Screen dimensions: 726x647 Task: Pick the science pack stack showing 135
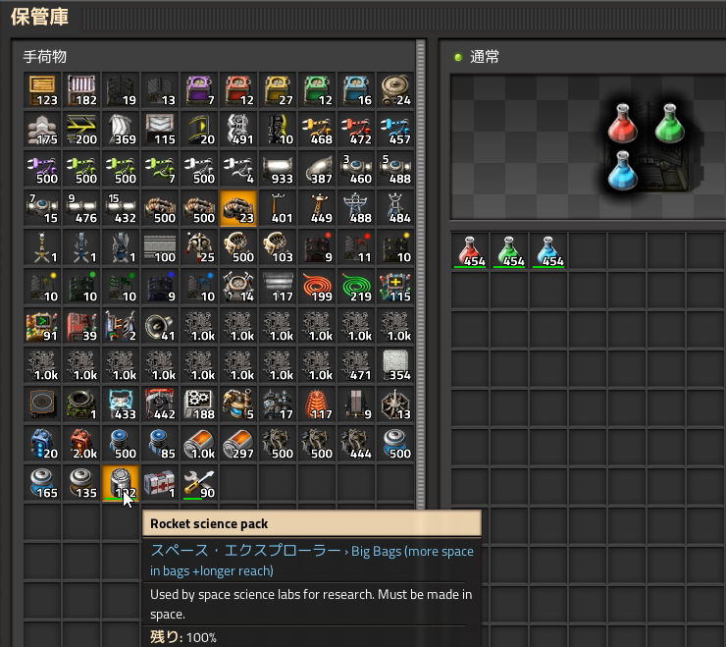tap(81, 483)
